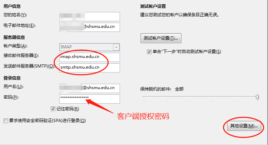Click the 测试帐户设置(T)... button
Screen dimensions: 268x145
pyautogui.click(x=161, y=38)
